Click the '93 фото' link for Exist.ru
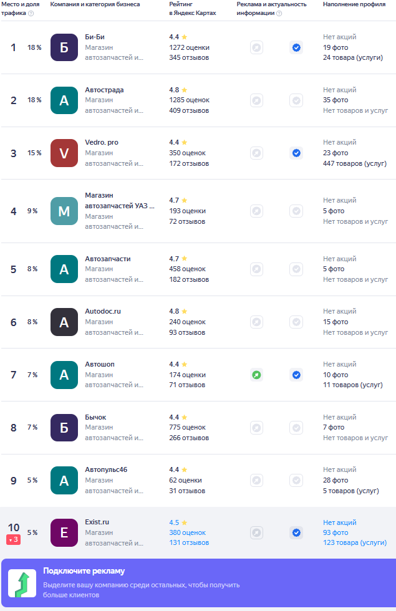Image resolution: width=396 pixels, height=611 pixels. pos(336,532)
